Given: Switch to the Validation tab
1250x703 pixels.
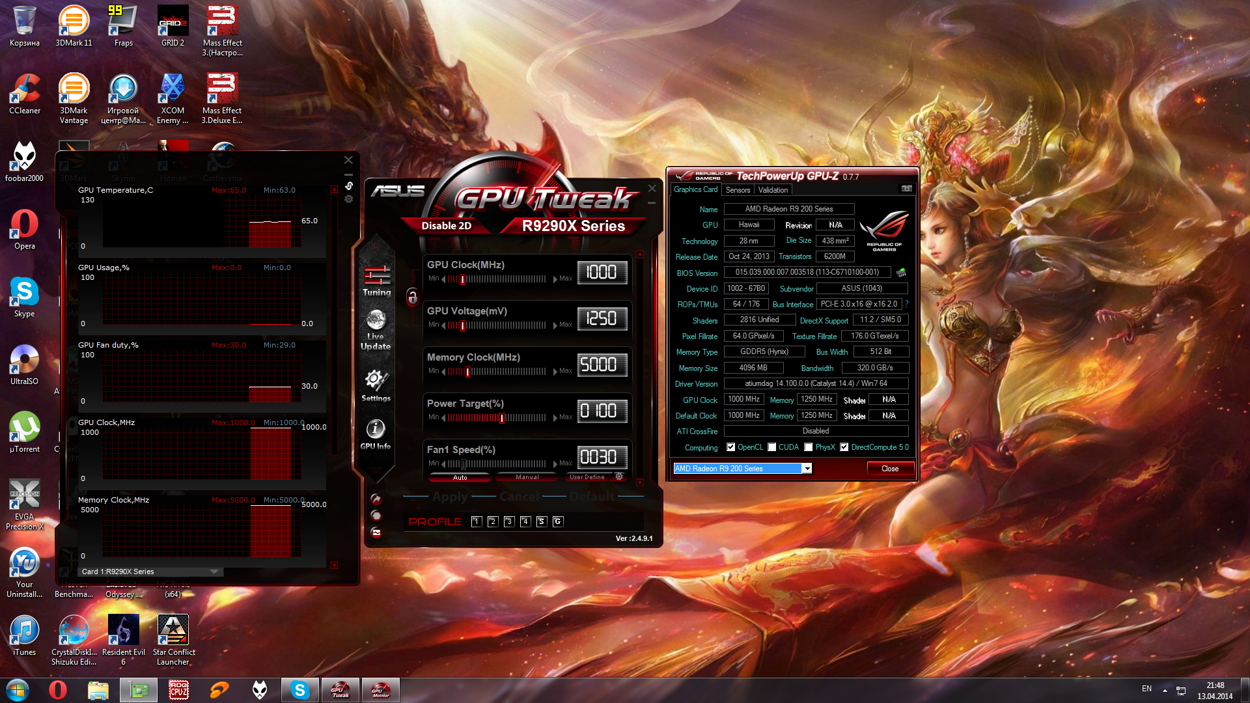Looking at the screenshot, I should click(773, 190).
